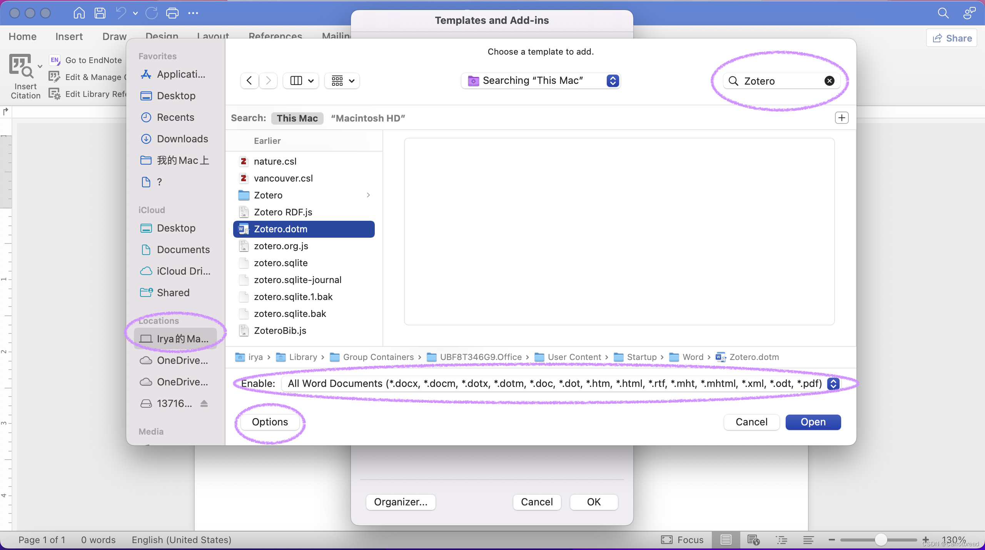Viewport: 985px width, 550px height.
Task: Open Applications in Favorites sidebar
Action: (173, 74)
